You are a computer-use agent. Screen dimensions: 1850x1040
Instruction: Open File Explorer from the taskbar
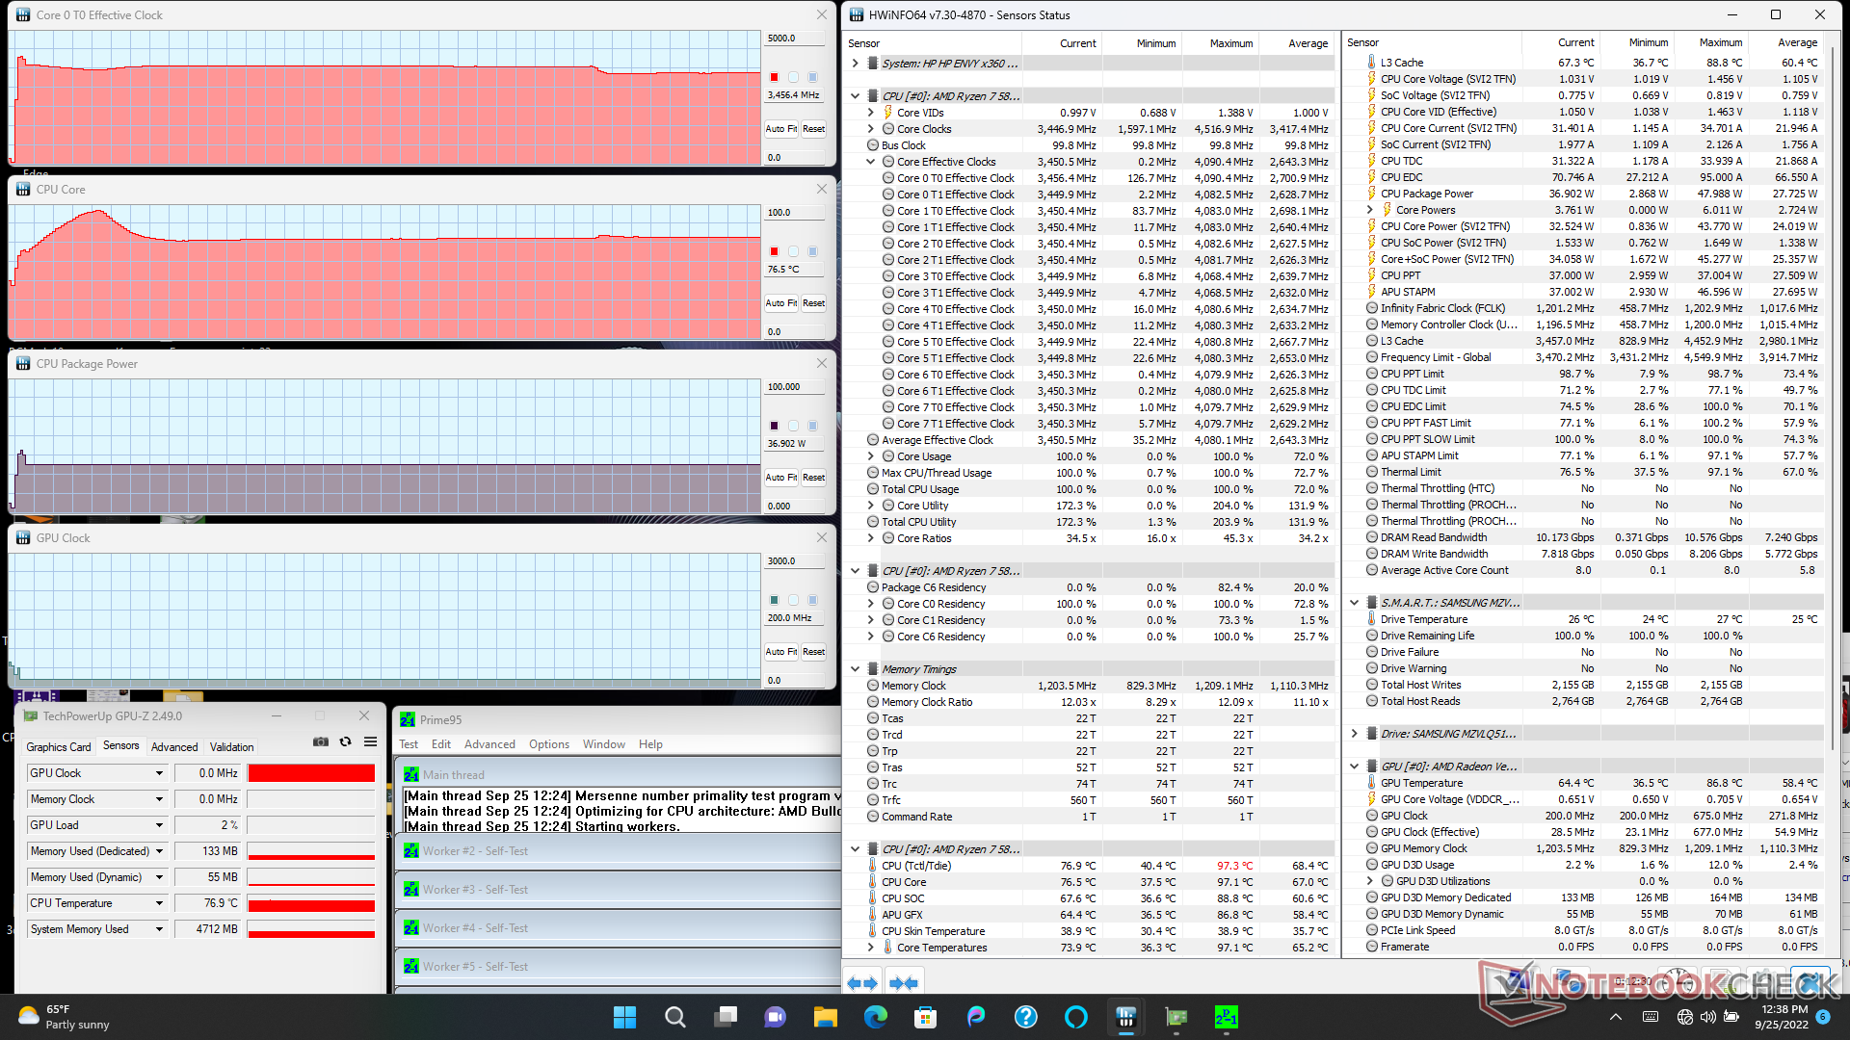[825, 1017]
